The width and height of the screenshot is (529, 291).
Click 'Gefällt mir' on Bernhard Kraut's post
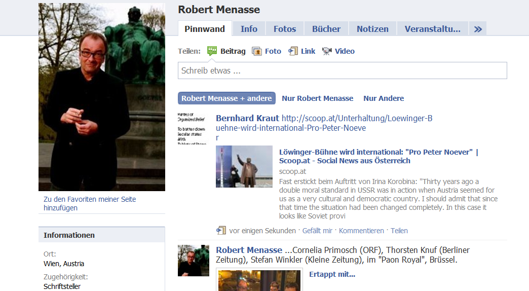click(x=317, y=231)
